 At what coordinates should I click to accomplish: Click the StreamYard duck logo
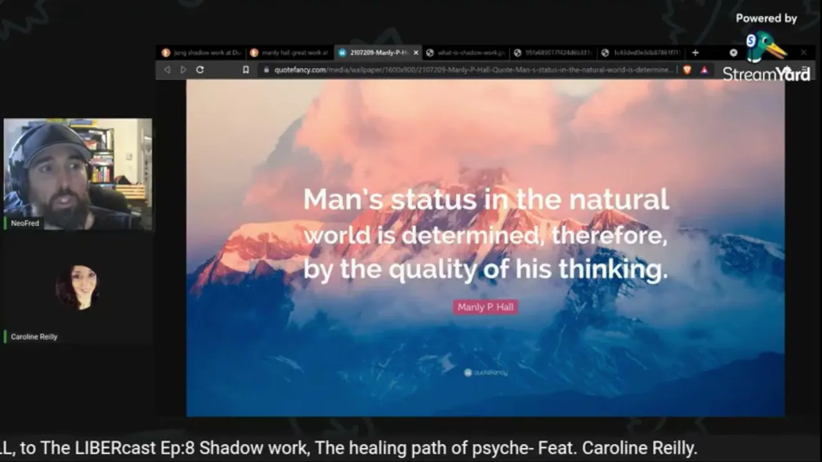765,46
